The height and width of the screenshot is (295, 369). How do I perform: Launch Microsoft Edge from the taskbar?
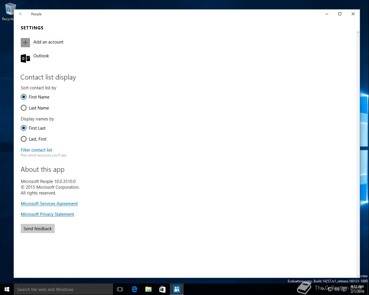point(134,289)
